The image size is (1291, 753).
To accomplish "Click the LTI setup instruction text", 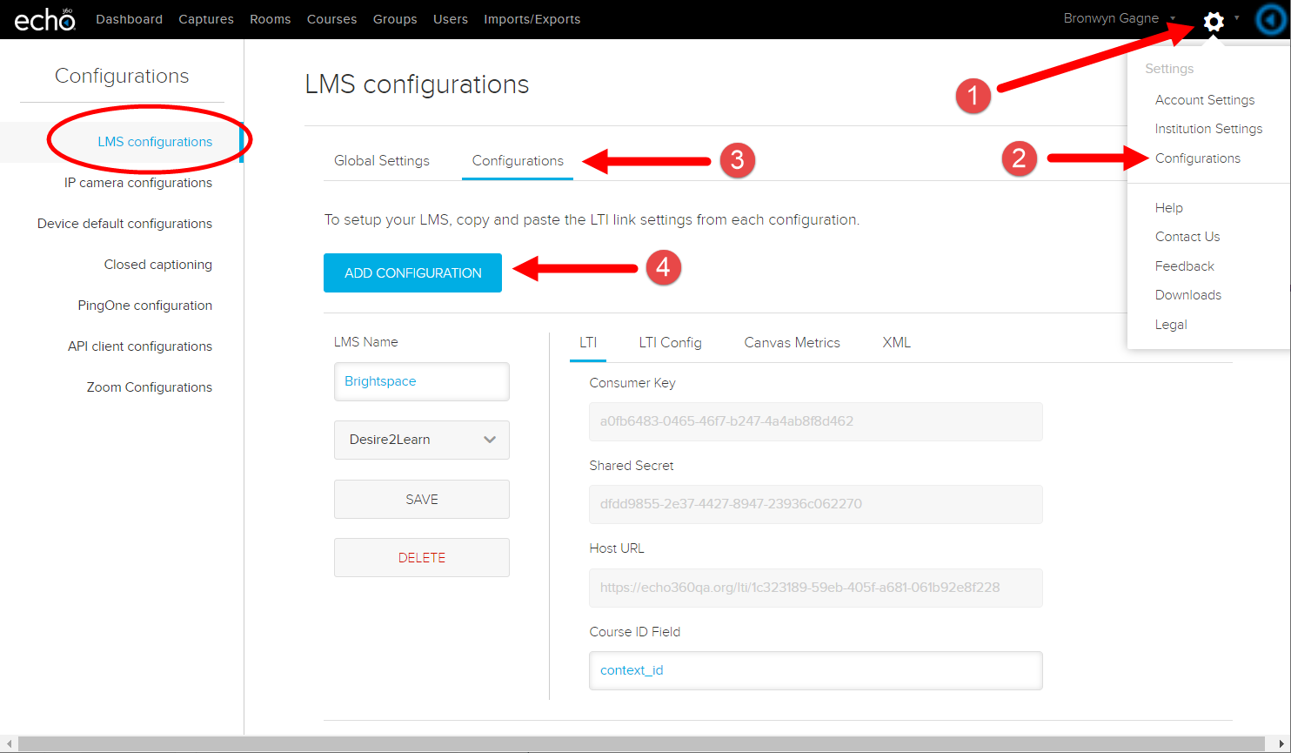I will (592, 220).
